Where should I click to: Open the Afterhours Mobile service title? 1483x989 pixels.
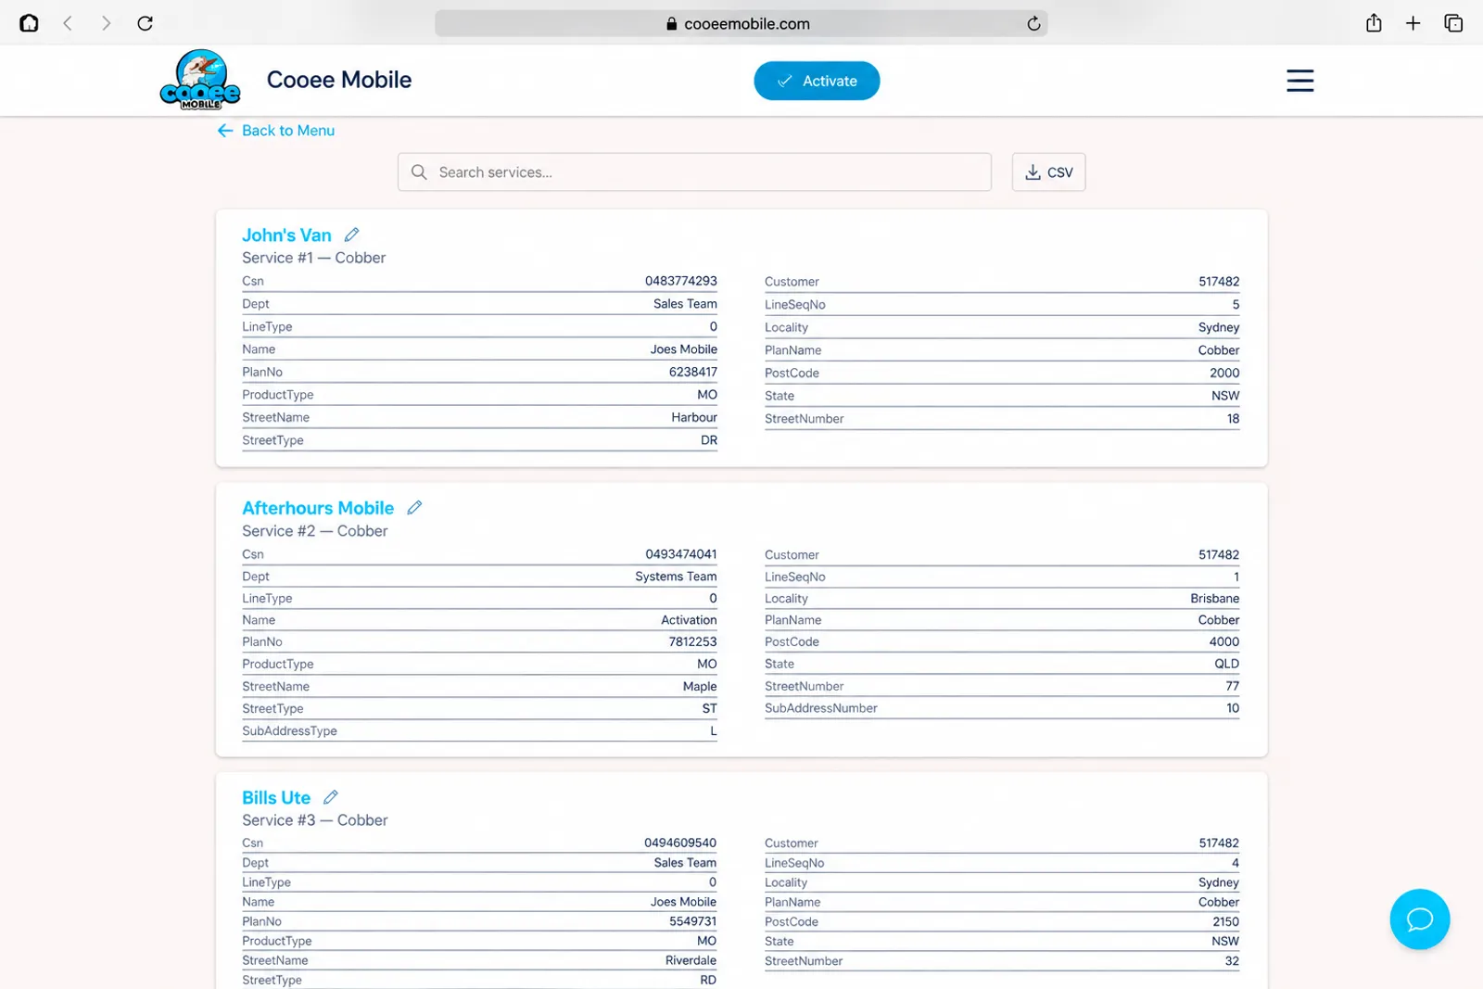pos(318,508)
